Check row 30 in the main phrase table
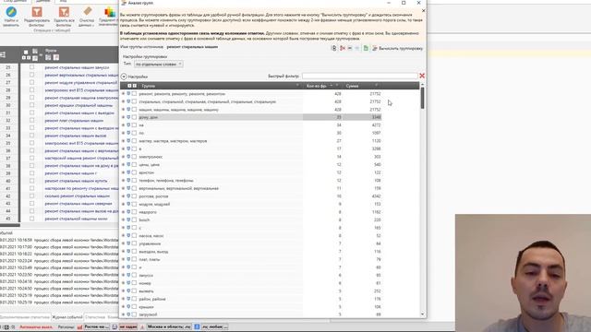 [x=31, y=105]
